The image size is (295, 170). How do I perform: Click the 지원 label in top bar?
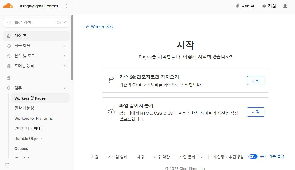[x=272, y=6]
